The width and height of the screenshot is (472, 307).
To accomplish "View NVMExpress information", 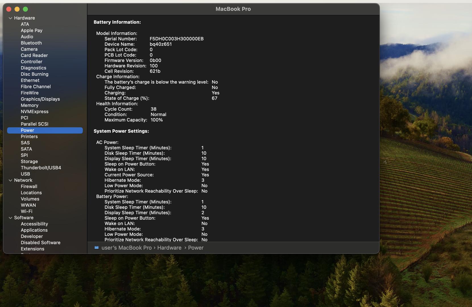I will [35, 112].
